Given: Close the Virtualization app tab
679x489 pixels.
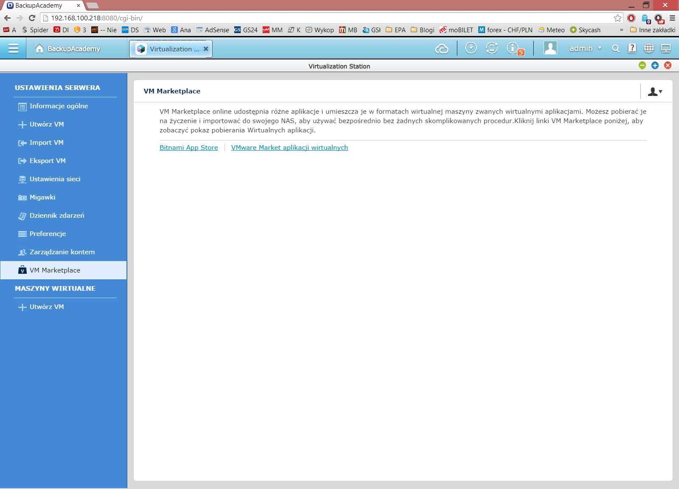Looking at the screenshot, I should tap(206, 49).
